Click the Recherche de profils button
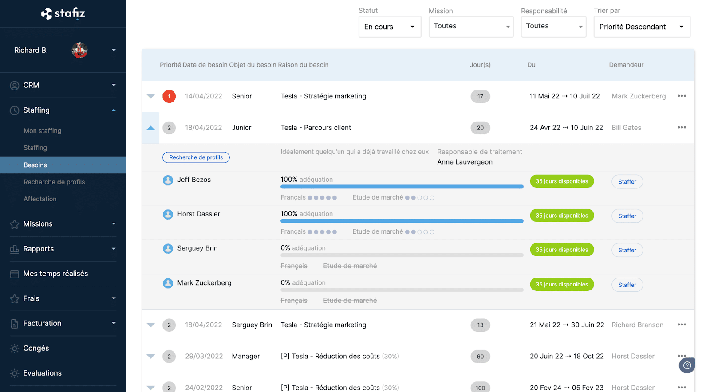The image size is (710, 392). coord(196,157)
